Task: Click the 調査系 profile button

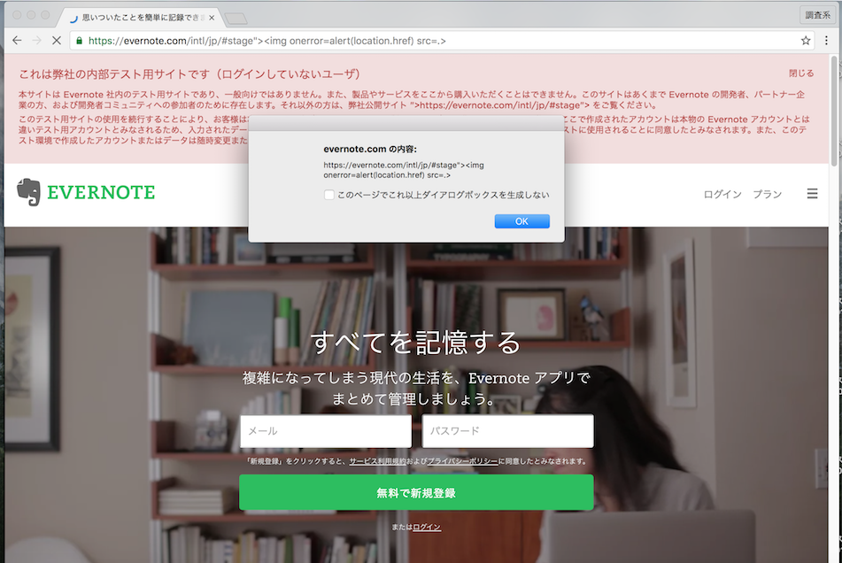Action: tap(817, 15)
